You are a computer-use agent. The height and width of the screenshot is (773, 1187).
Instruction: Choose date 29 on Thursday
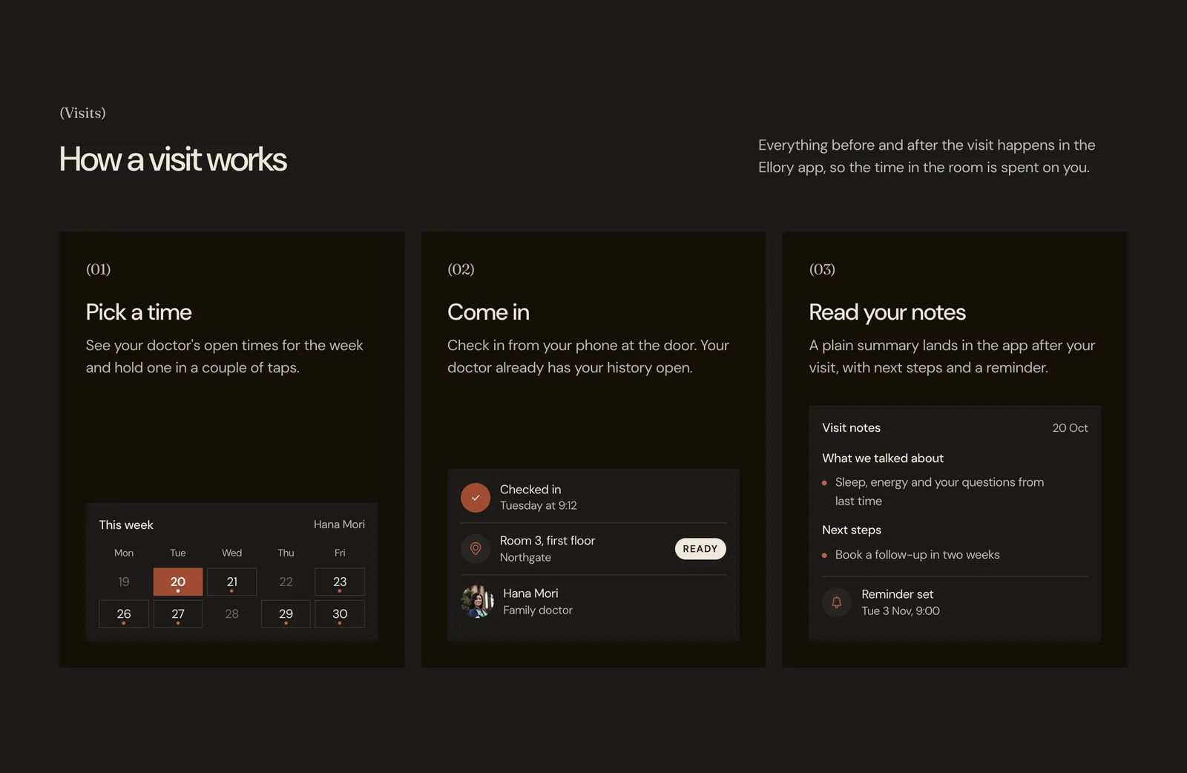[x=286, y=614]
